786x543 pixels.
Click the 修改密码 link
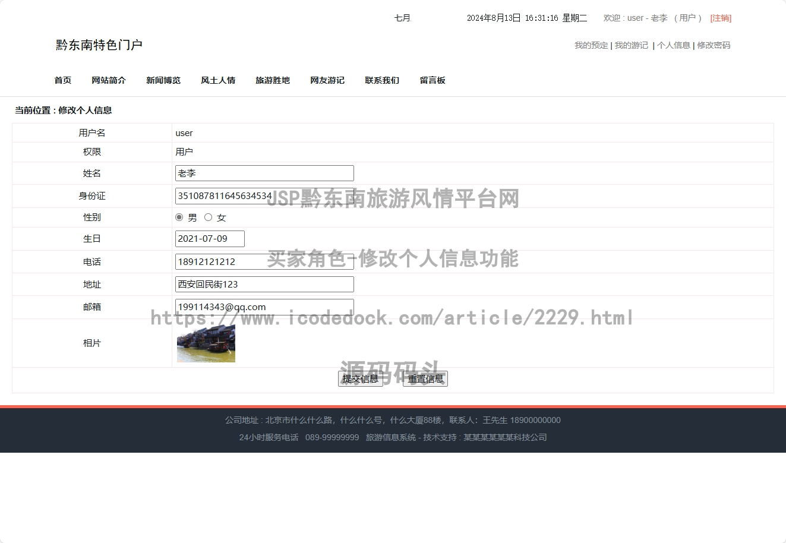pyautogui.click(x=714, y=45)
